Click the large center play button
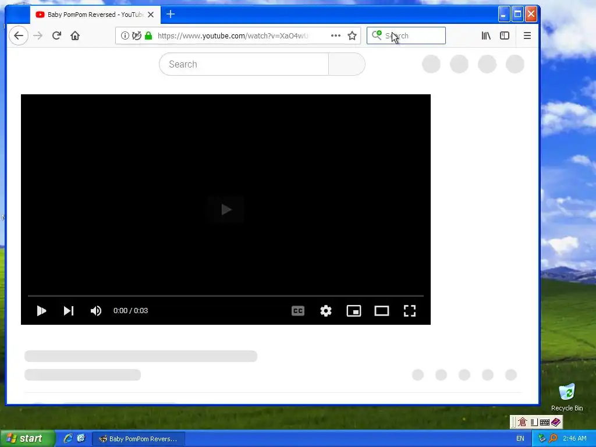 coord(226,209)
